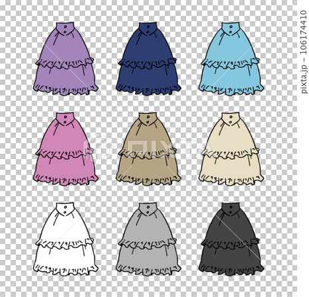Image resolution: width=309 pixels, height=297 pixels.
Task: Click the white tiered skirt
Action: click(x=66, y=239)
